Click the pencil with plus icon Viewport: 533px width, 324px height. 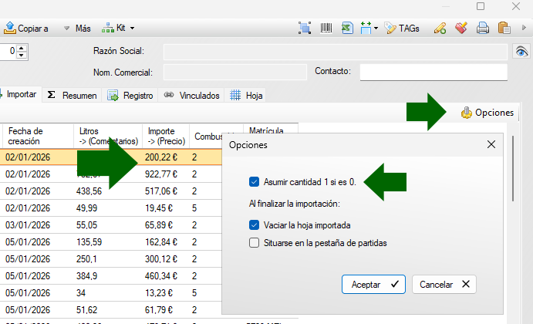click(x=440, y=29)
